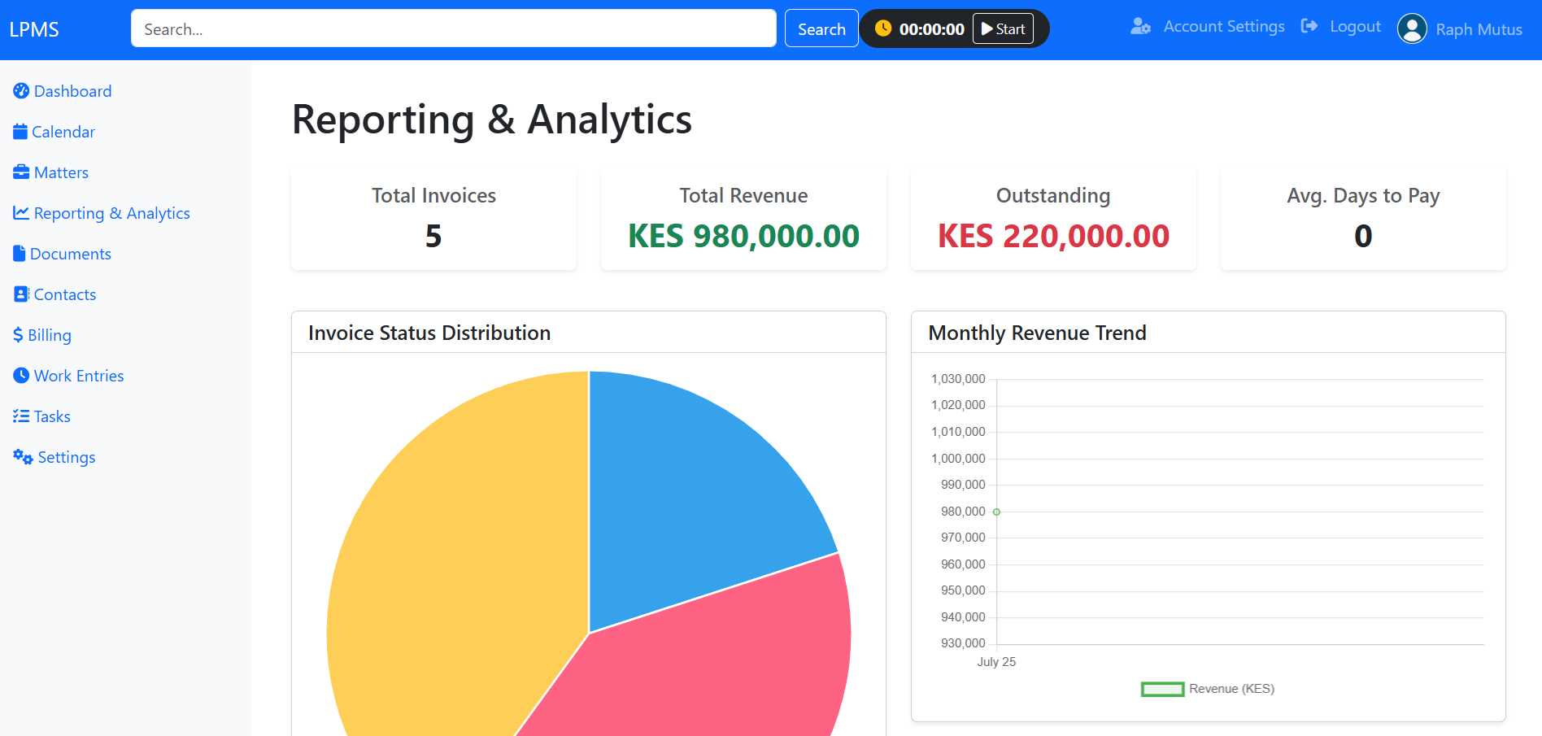Viewport: 1542px width, 736px height.
Task: Click the Raph Mutus profile name
Action: click(1479, 29)
